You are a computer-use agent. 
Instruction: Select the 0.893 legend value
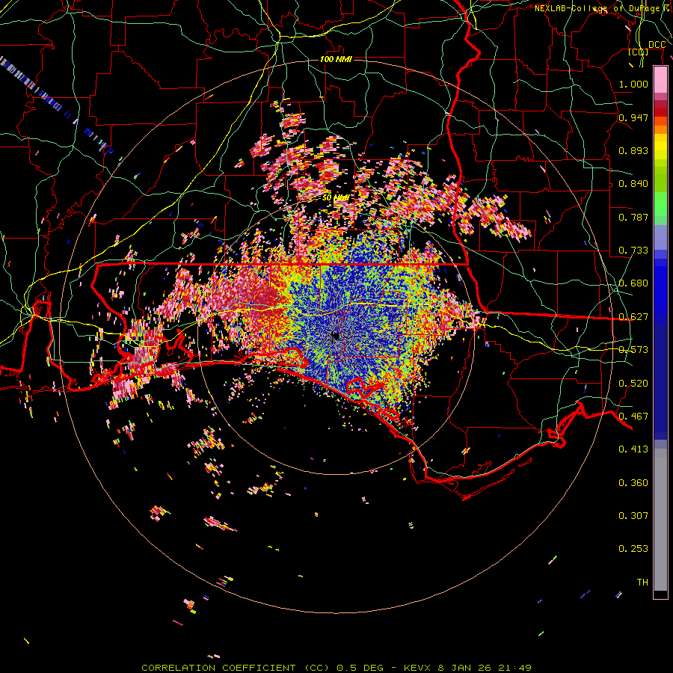(x=633, y=150)
